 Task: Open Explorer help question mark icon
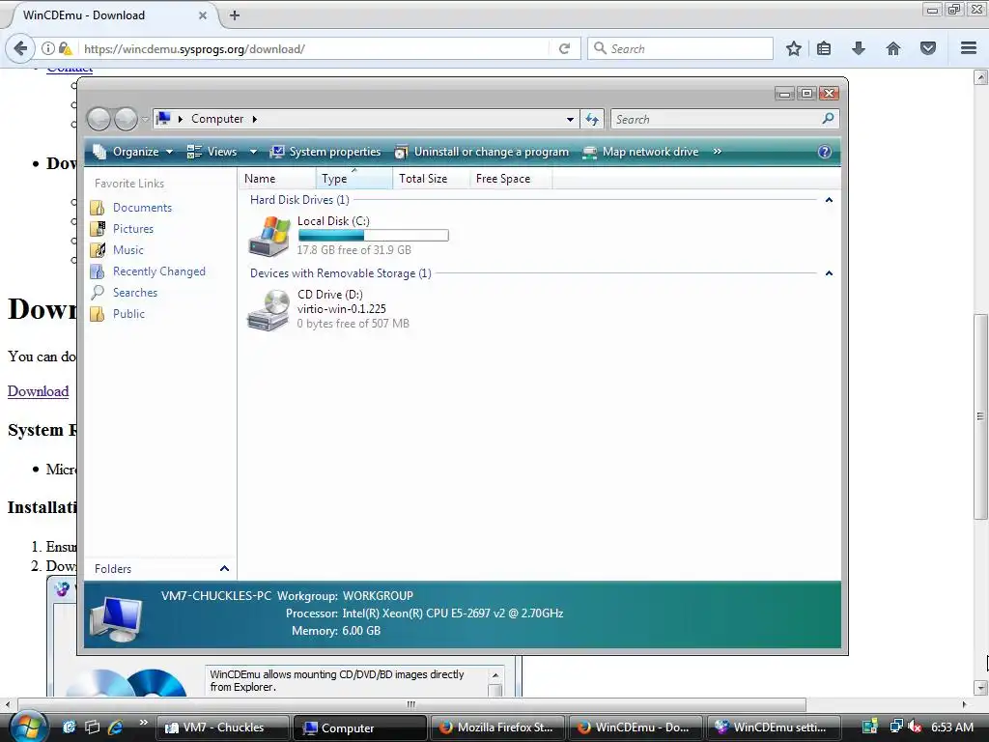coord(825,152)
